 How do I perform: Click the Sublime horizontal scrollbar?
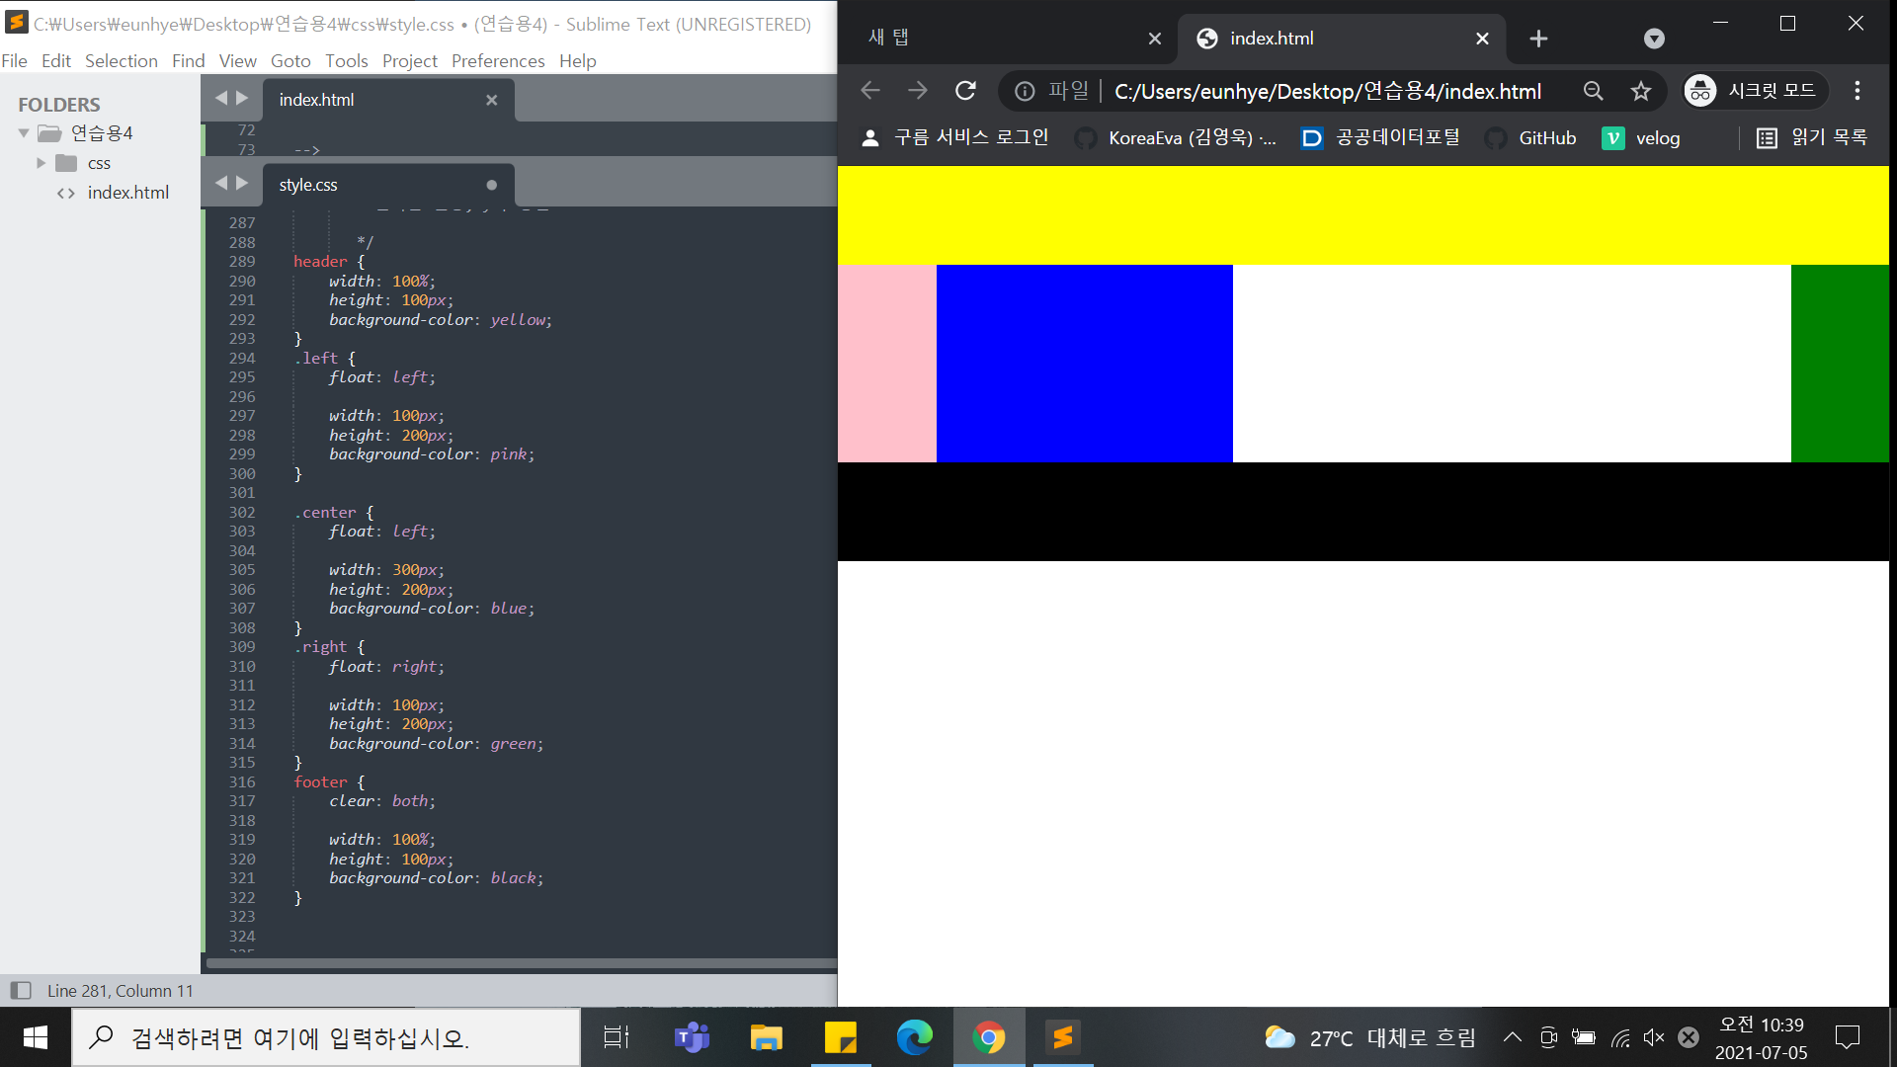click(521, 962)
